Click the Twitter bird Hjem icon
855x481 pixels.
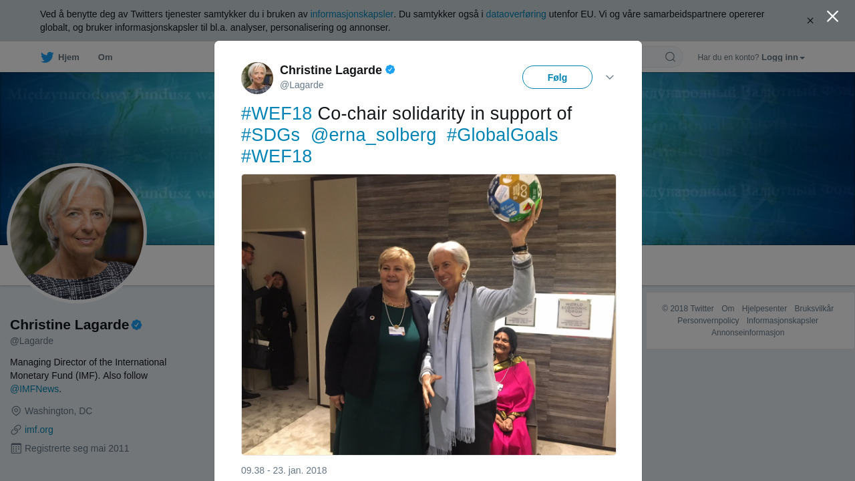pyautogui.click(x=47, y=57)
